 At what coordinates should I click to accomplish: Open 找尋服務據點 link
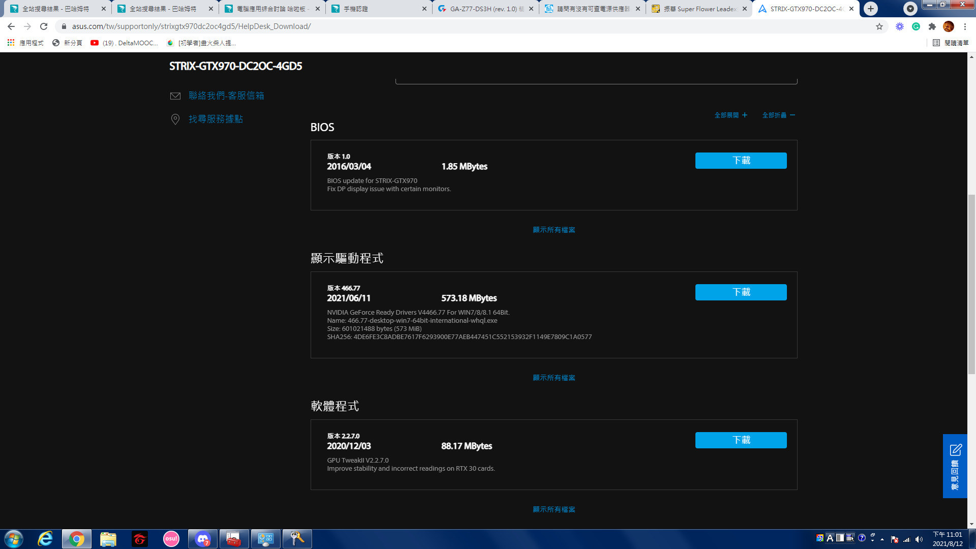[x=216, y=119]
